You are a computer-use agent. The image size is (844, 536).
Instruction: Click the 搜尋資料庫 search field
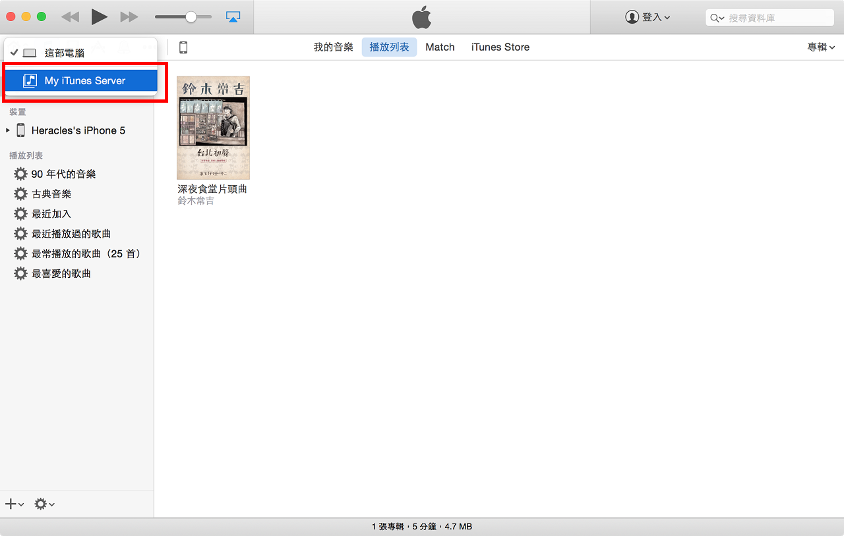tap(770, 18)
